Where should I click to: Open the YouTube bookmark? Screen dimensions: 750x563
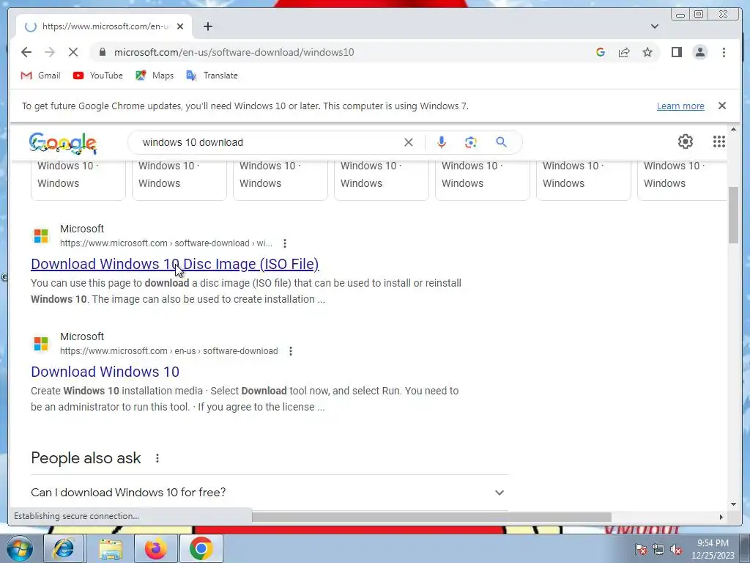point(98,76)
